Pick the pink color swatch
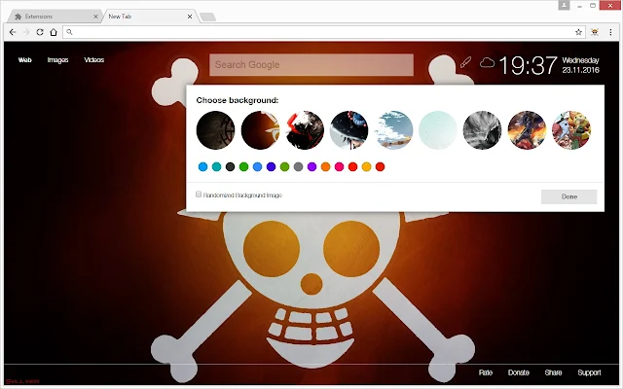 click(x=339, y=166)
